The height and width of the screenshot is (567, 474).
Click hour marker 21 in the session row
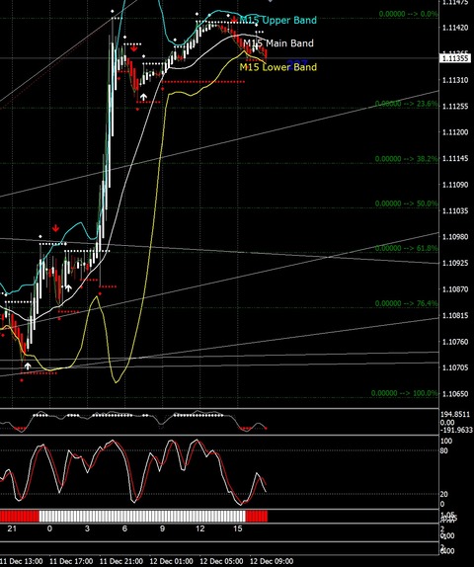(x=12, y=528)
